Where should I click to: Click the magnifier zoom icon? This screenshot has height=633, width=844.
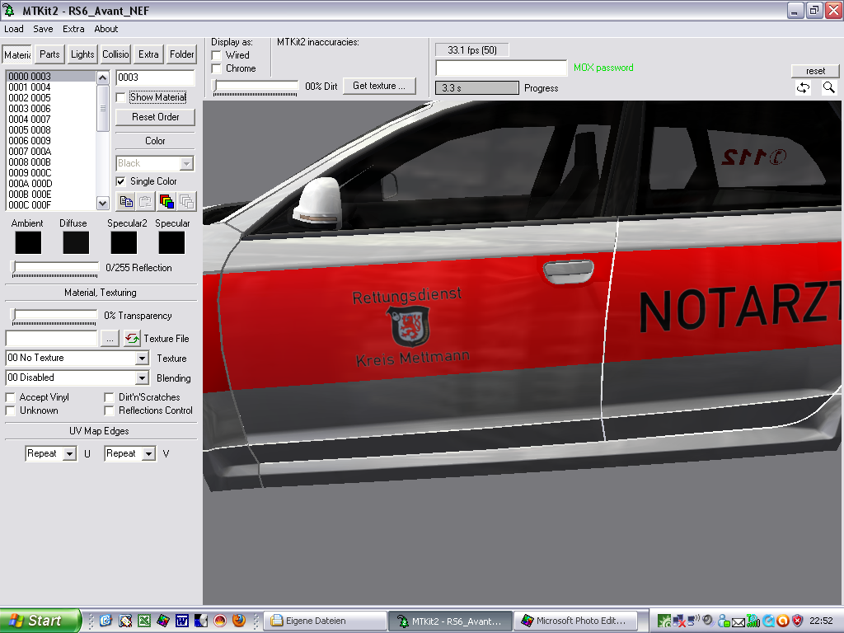(829, 87)
